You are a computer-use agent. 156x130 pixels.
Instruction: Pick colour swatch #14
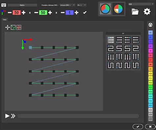click(150, 92)
